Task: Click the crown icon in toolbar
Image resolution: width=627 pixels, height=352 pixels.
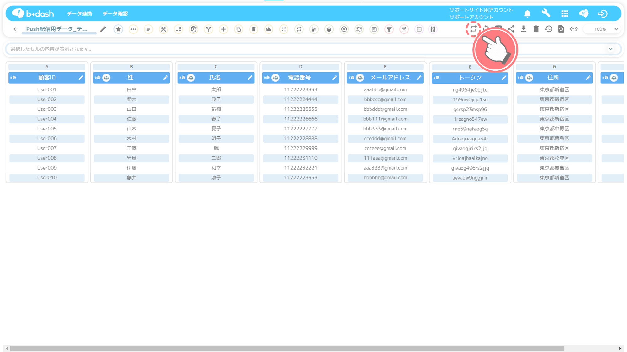Action: pos(269,29)
